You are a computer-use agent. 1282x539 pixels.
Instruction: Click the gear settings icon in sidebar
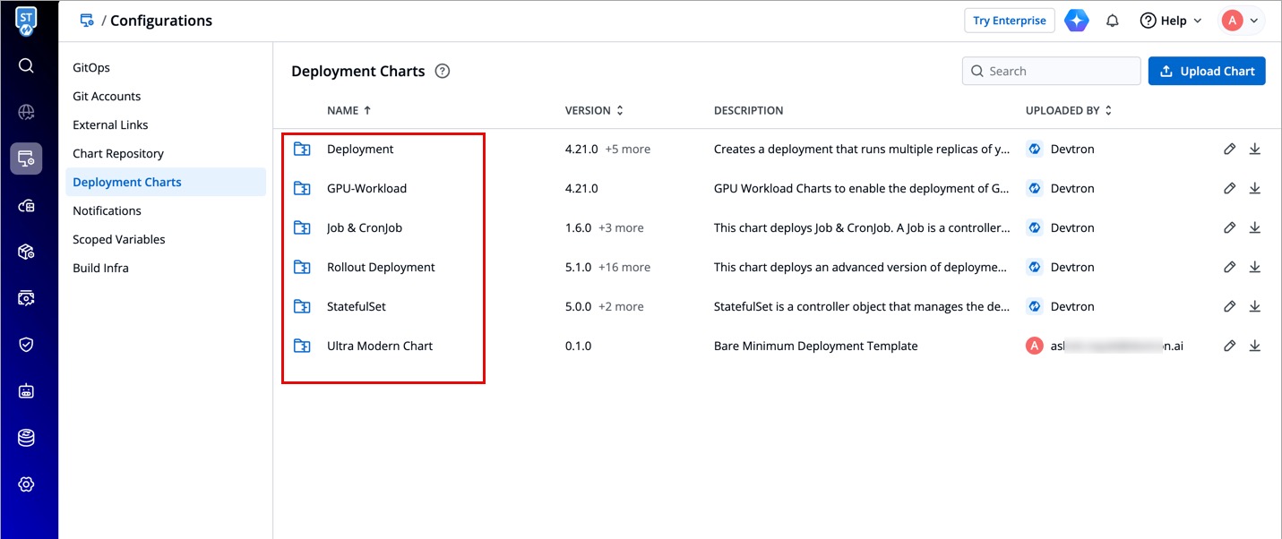click(x=26, y=484)
